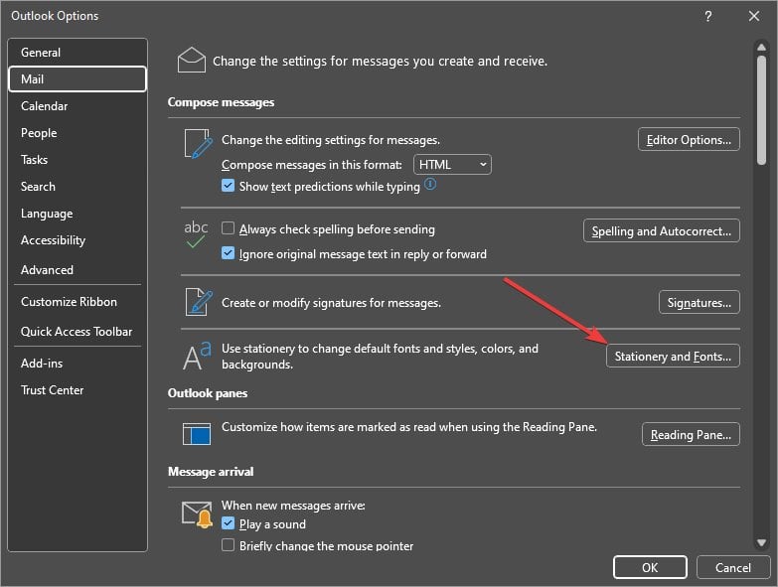Open Customize Ribbon settings
This screenshot has height=587, width=778.
coord(78,301)
